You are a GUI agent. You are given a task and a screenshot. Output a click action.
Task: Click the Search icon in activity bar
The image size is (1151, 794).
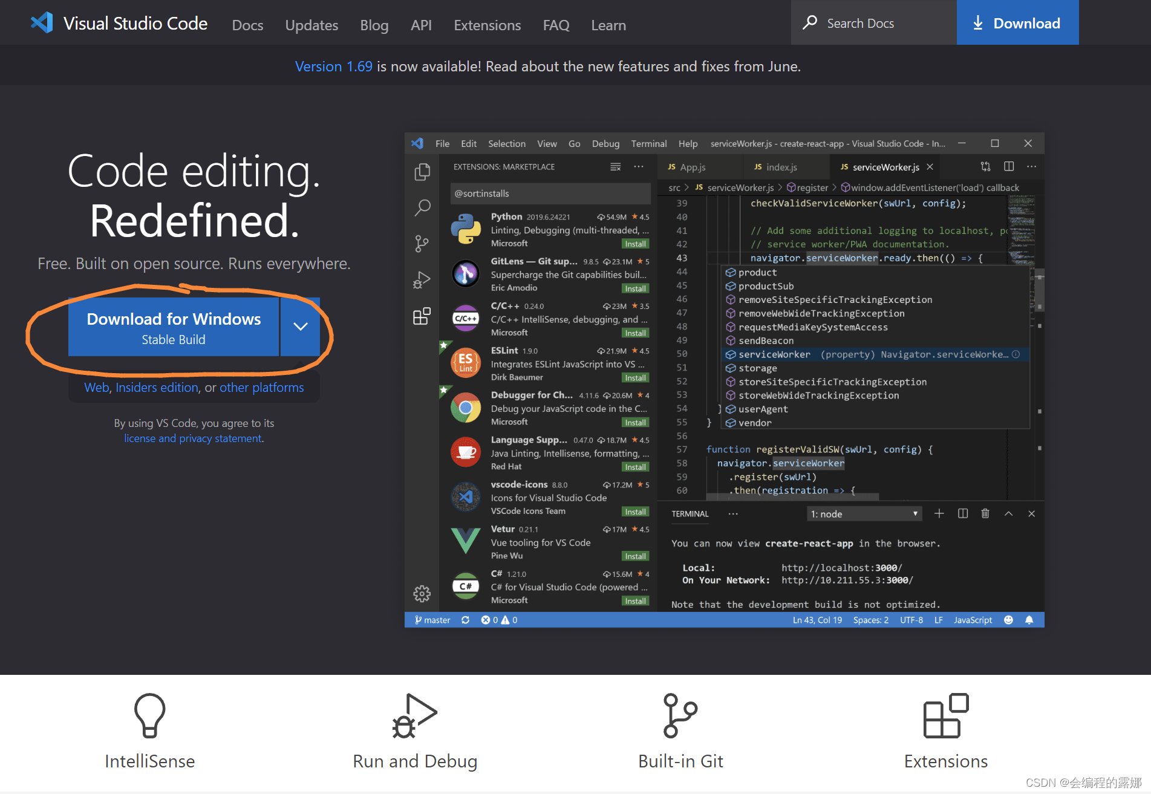click(422, 208)
